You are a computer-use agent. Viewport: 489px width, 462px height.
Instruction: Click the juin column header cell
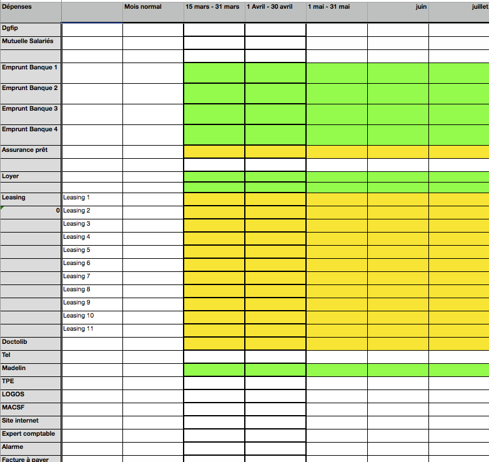pos(398,11)
